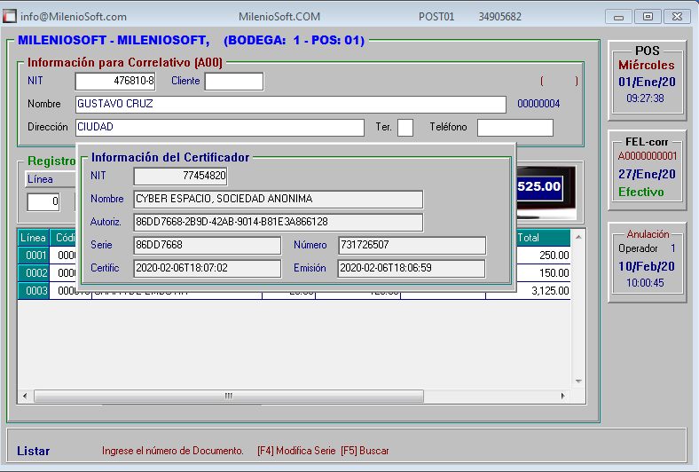Click the Emisión date field

412,269
